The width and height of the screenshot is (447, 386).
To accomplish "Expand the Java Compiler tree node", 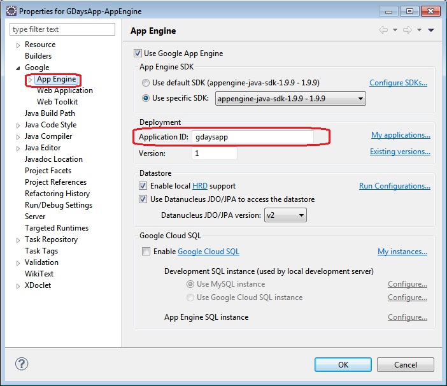I will (18, 136).
